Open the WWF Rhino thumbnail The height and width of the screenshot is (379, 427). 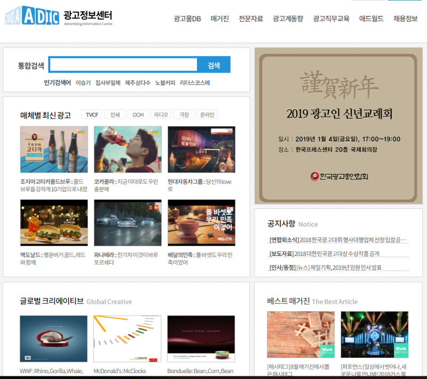[54, 339]
